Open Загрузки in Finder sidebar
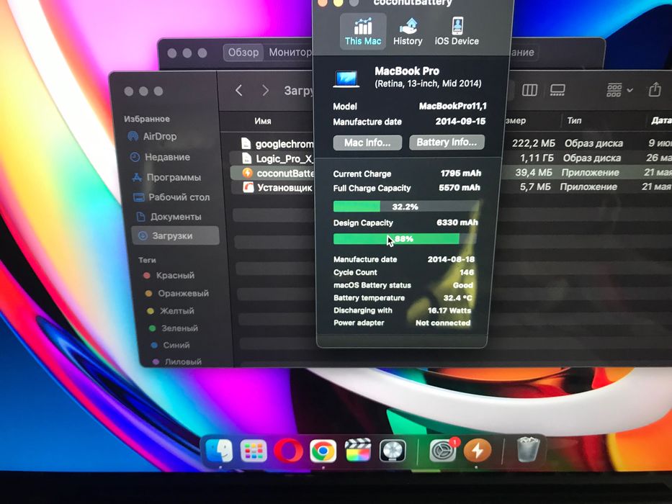 coord(176,235)
